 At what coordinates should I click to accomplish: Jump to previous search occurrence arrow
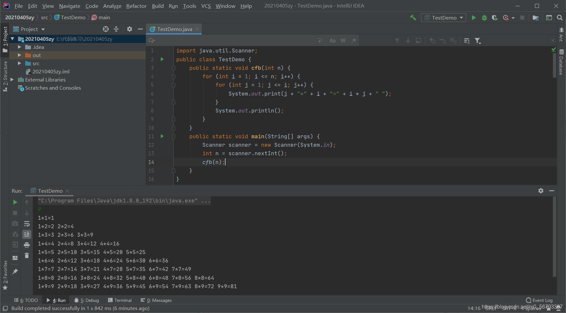click(x=397, y=40)
